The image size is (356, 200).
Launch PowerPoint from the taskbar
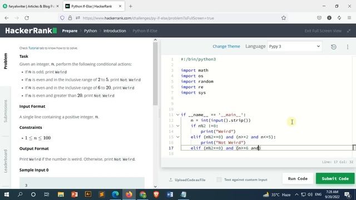(74, 194)
